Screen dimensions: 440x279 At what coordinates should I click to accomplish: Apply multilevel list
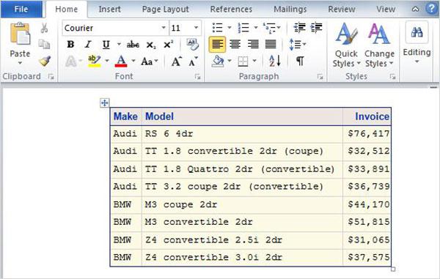pos(269,27)
